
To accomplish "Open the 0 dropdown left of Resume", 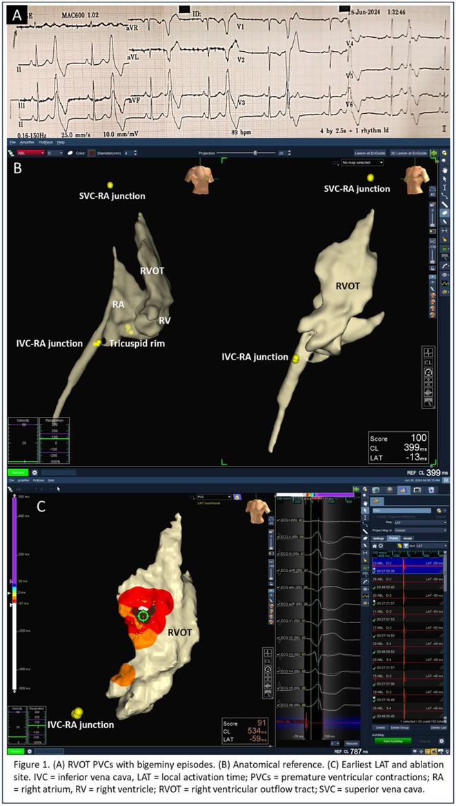I will (334, 743).
